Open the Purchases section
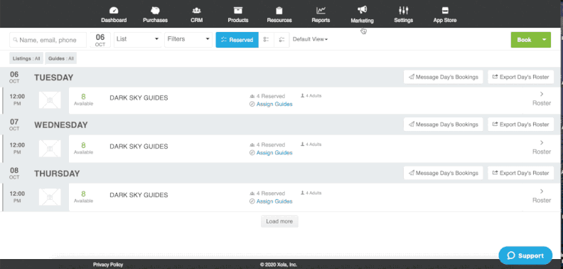563x269 pixels. pyautogui.click(x=155, y=15)
